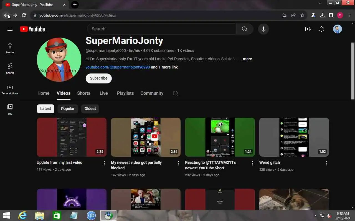Image resolution: width=355 pixels, height=221 pixels.
Task: Open the Playlists tab
Action: pos(125,93)
